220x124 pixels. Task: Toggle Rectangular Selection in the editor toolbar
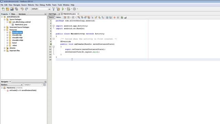(92, 17)
